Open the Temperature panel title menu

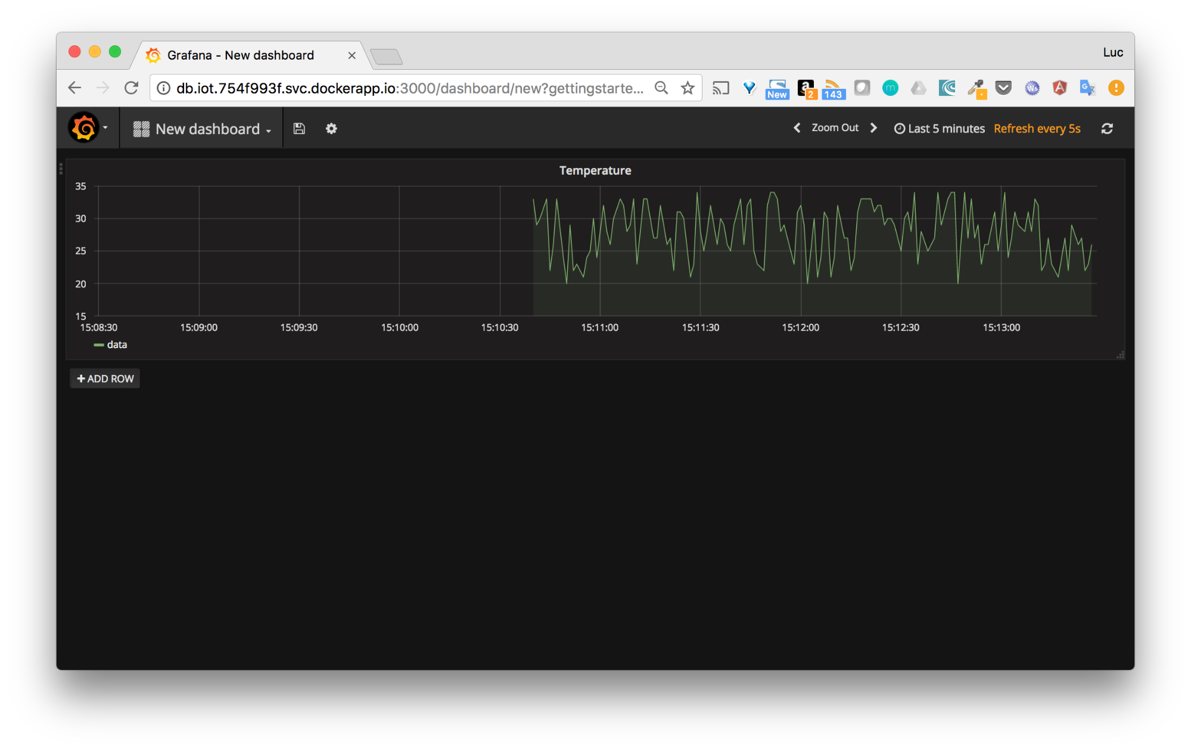[595, 170]
